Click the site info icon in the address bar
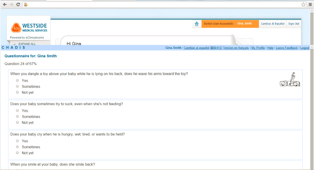The image size is (314, 170). 26,4
